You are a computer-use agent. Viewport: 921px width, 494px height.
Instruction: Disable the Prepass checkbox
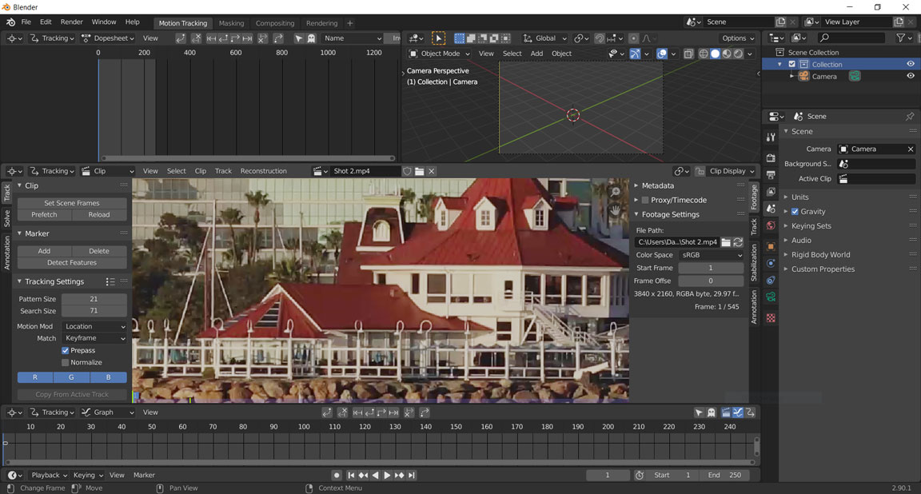coord(66,350)
